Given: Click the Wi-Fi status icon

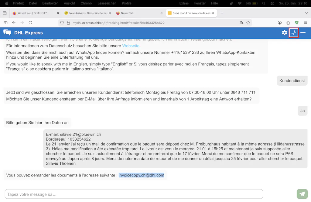Looking at the screenshot, I should (x=240, y=3).
